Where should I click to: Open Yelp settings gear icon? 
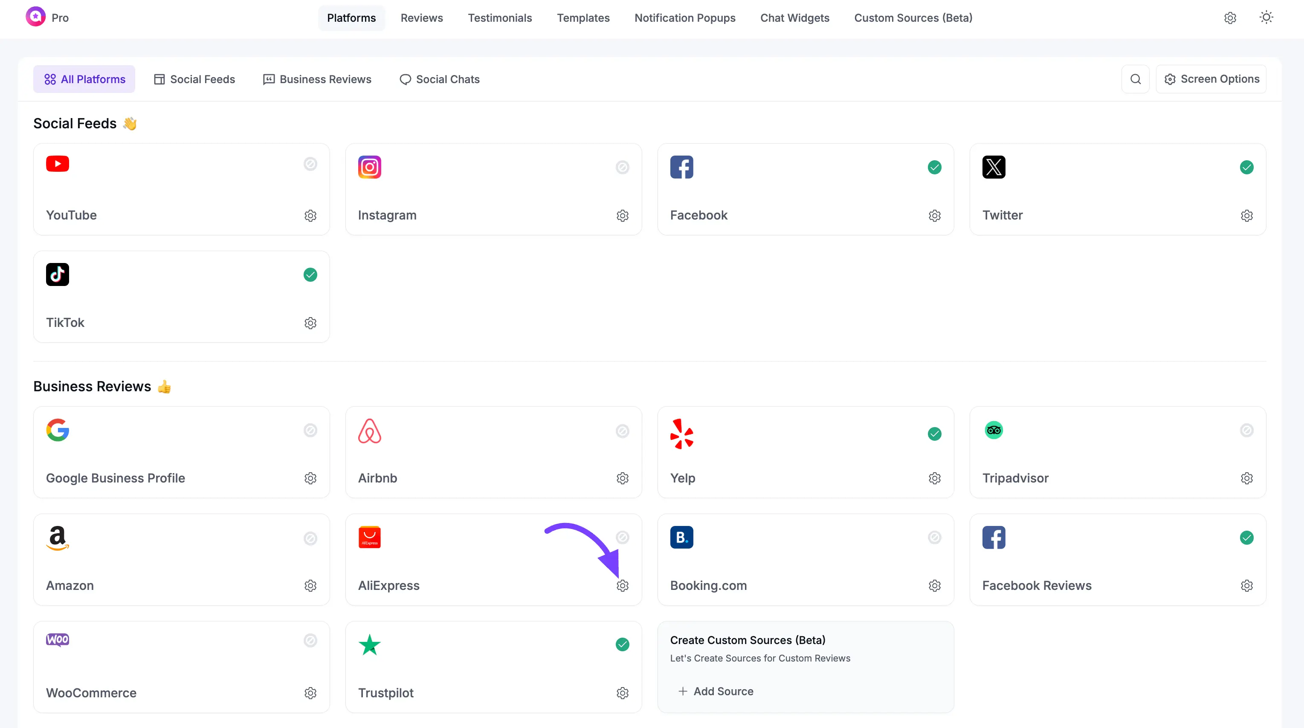tap(934, 478)
